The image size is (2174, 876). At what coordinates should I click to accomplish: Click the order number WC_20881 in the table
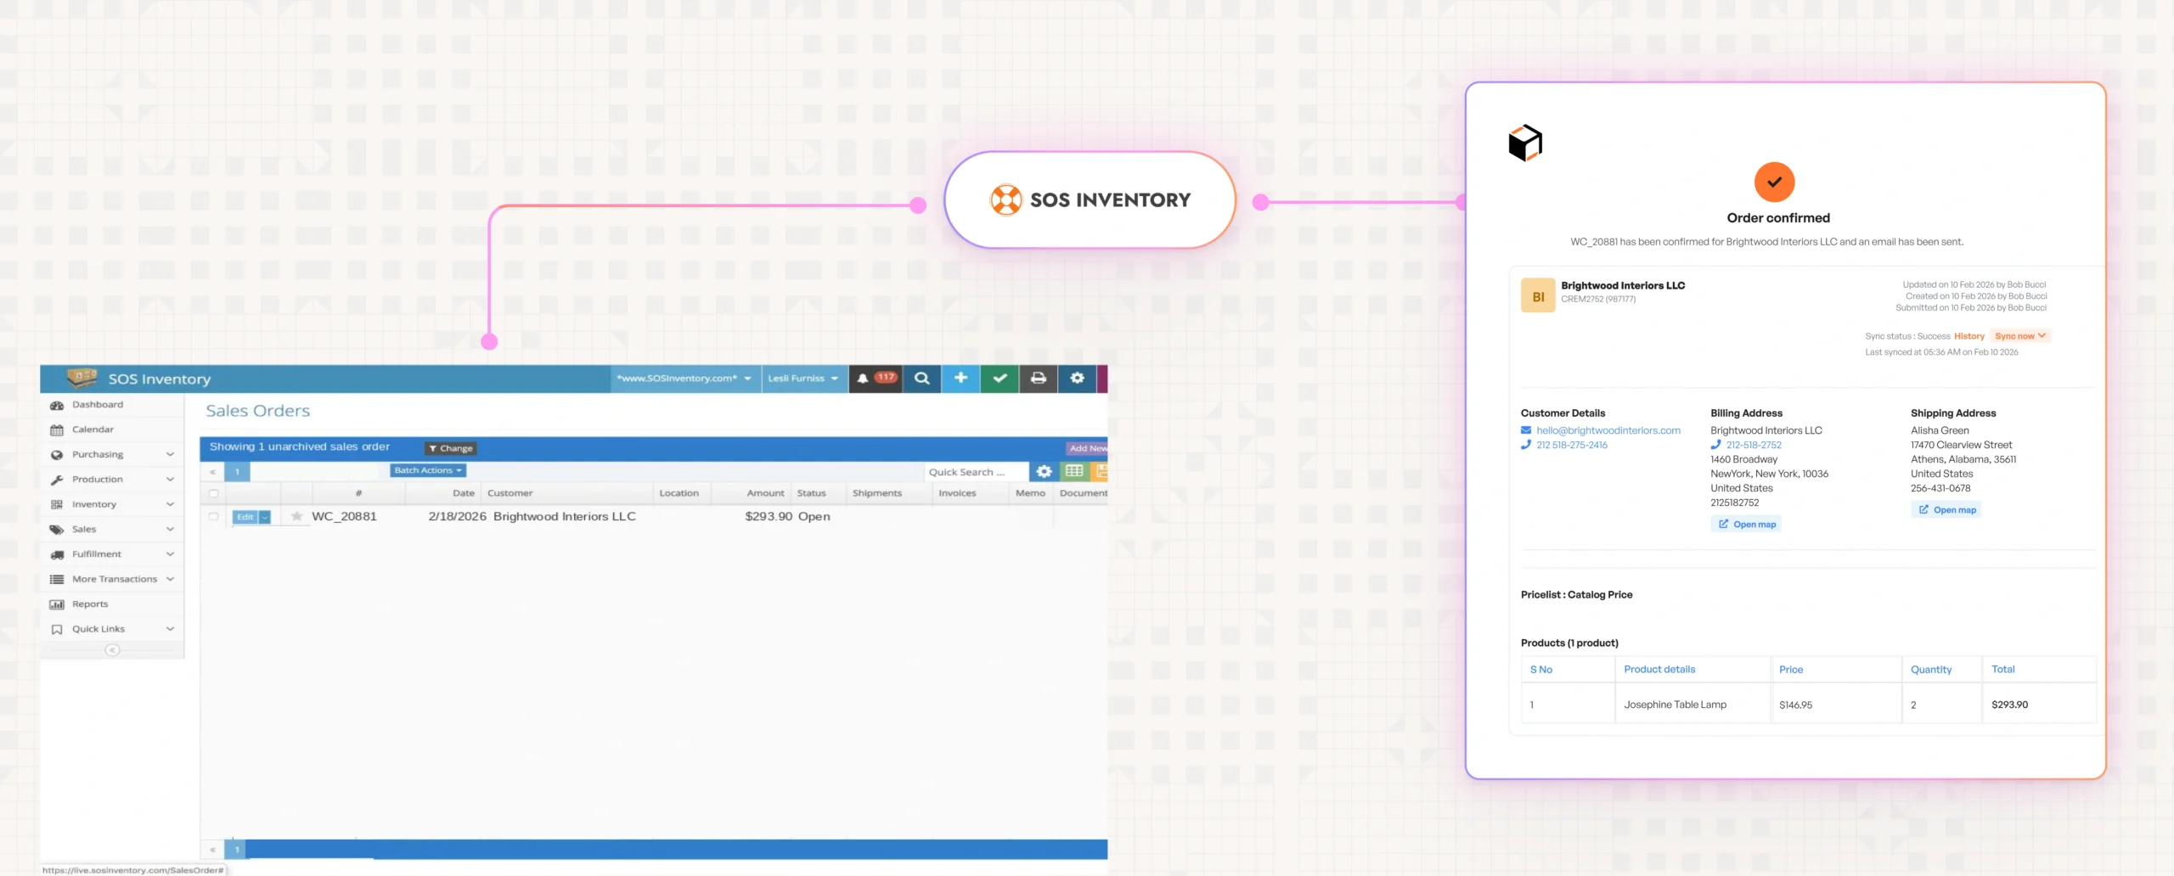(x=344, y=516)
